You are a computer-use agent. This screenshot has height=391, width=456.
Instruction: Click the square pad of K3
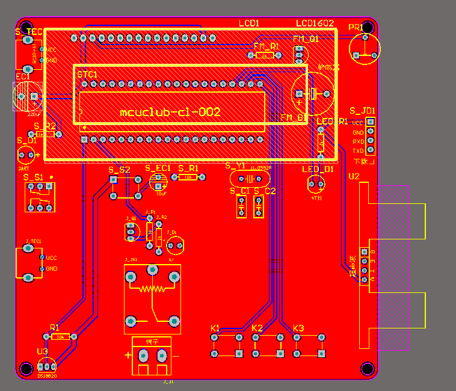pos(321,354)
